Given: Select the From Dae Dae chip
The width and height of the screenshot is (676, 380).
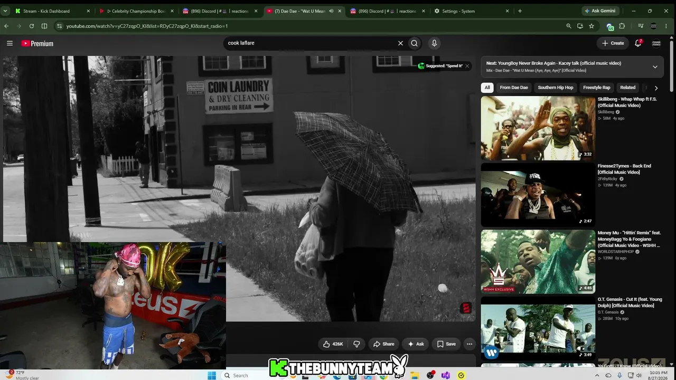Looking at the screenshot, I should click(514, 88).
